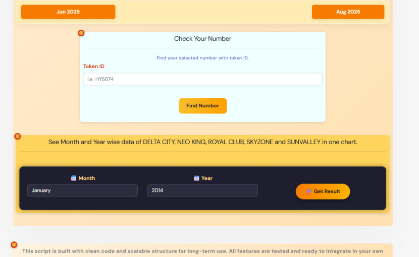Click the target icon in Get Result
The height and width of the screenshot is (257, 419).
pos(308,191)
